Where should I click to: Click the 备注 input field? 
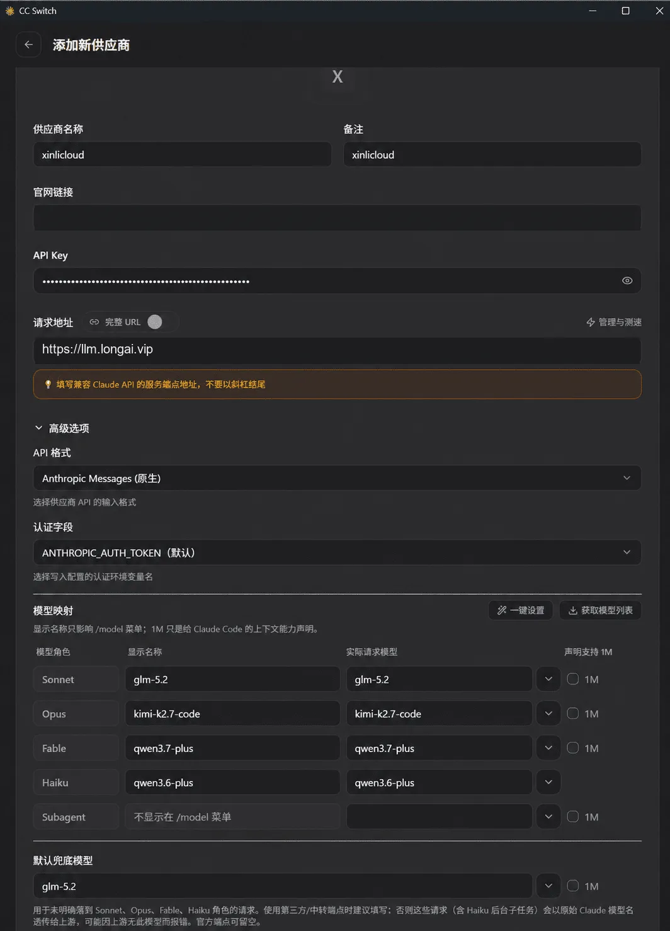point(492,154)
